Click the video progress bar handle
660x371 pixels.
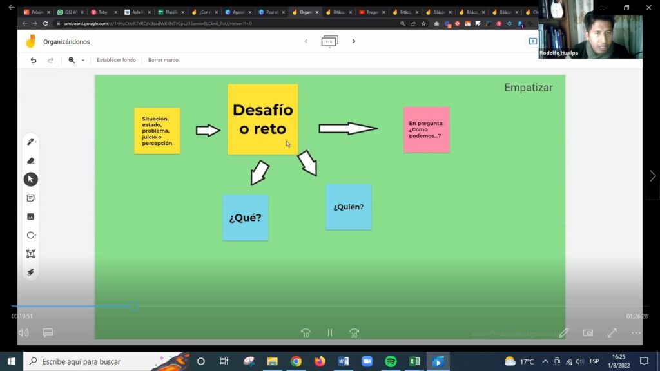tap(134, 307)
